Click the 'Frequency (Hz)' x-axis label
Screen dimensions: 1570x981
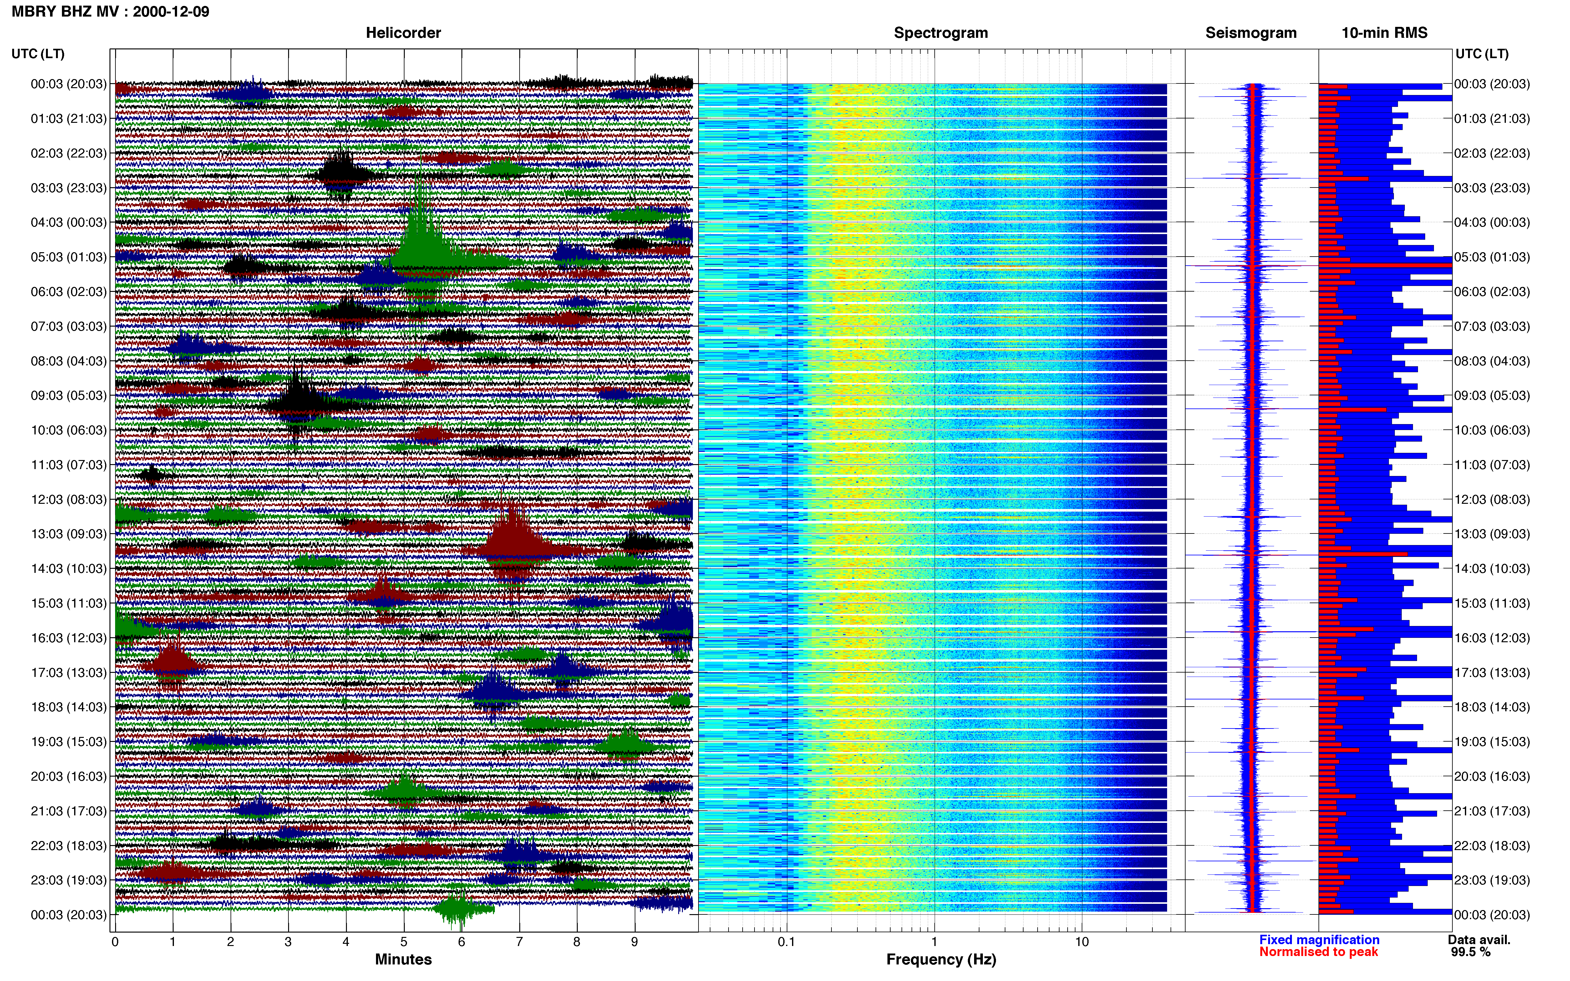pos(941,959)
